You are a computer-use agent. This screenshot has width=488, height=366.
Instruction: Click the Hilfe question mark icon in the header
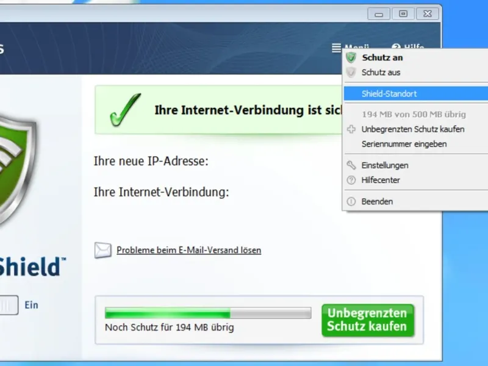[x=395, y=47]
